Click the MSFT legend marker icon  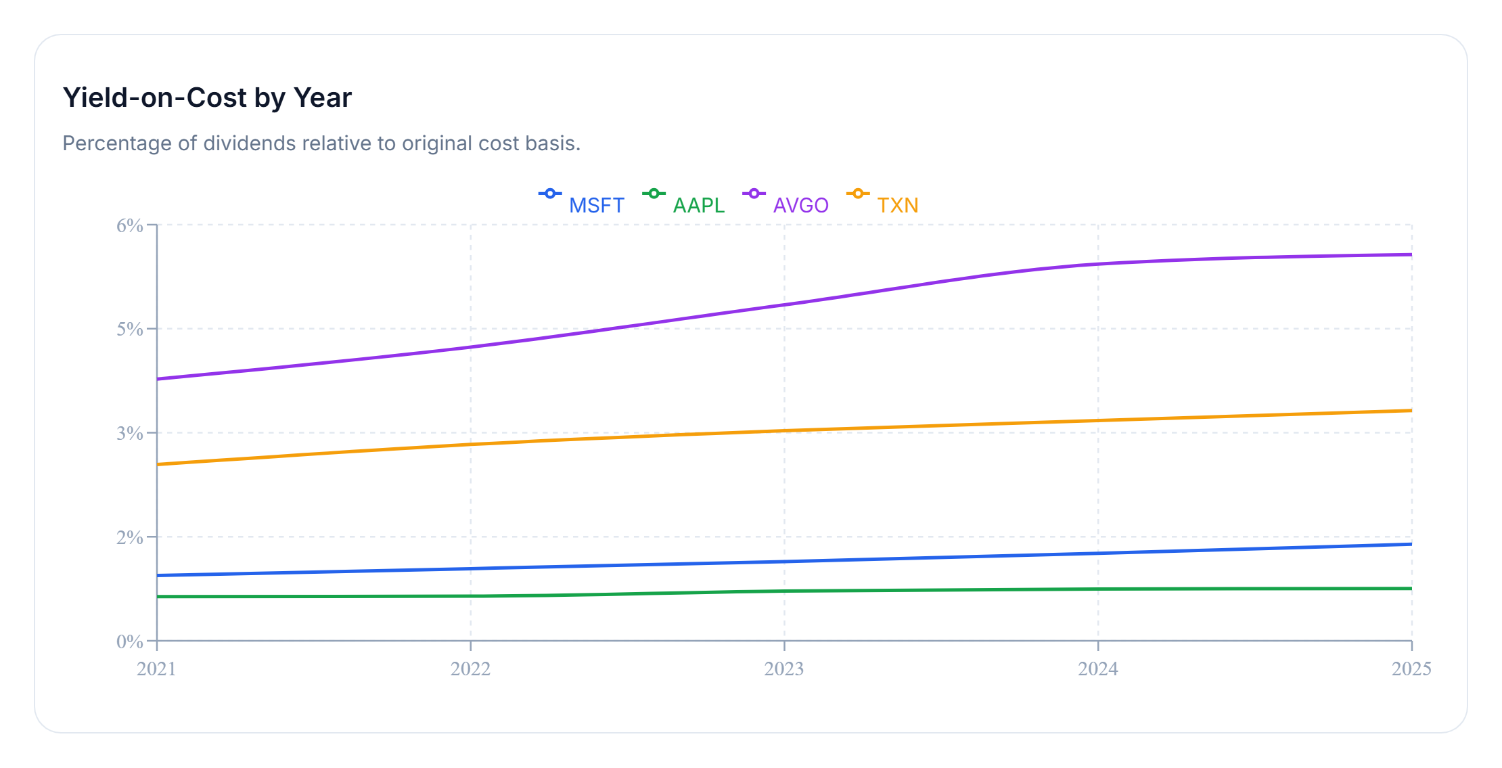point(550,194)
